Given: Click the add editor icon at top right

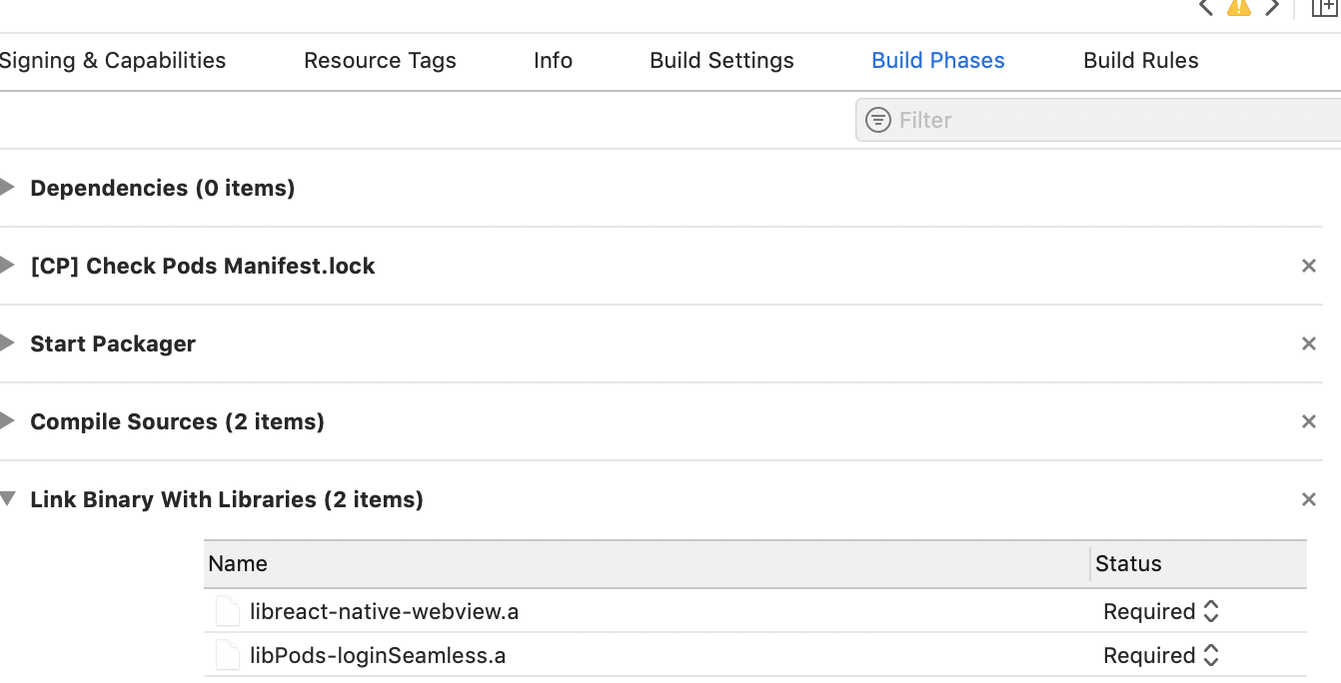Looking at the screenshot, I should [x=1324, y=7].
